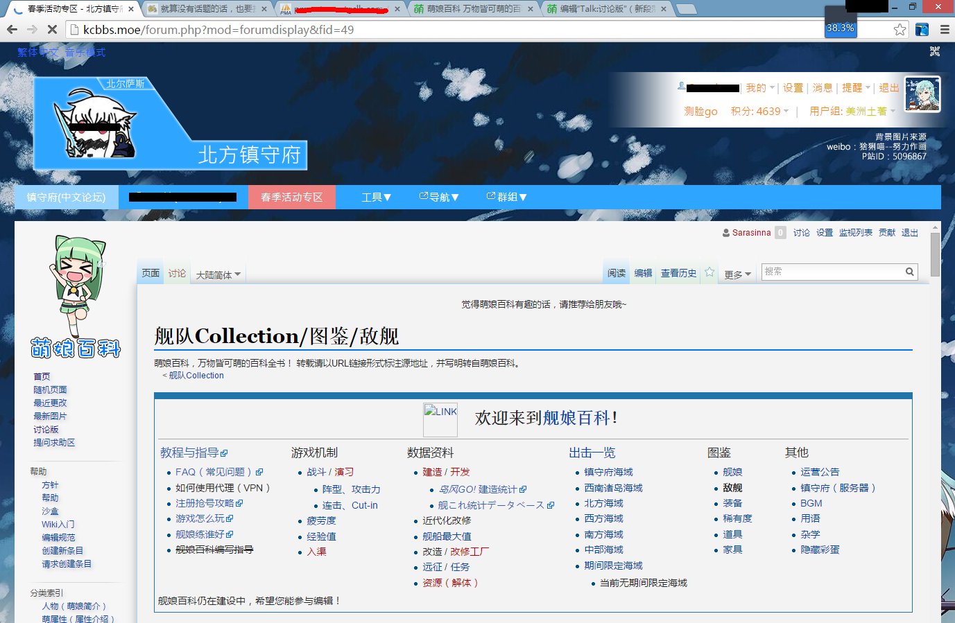The width and height of the screenshot is (955, 623).
Task: Click the 舰队Collection breadcrumb link
Action: (x=196, y=376)
